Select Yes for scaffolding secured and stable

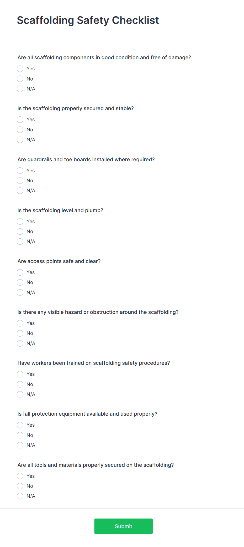pyautogui.click(x=20, y=120)
